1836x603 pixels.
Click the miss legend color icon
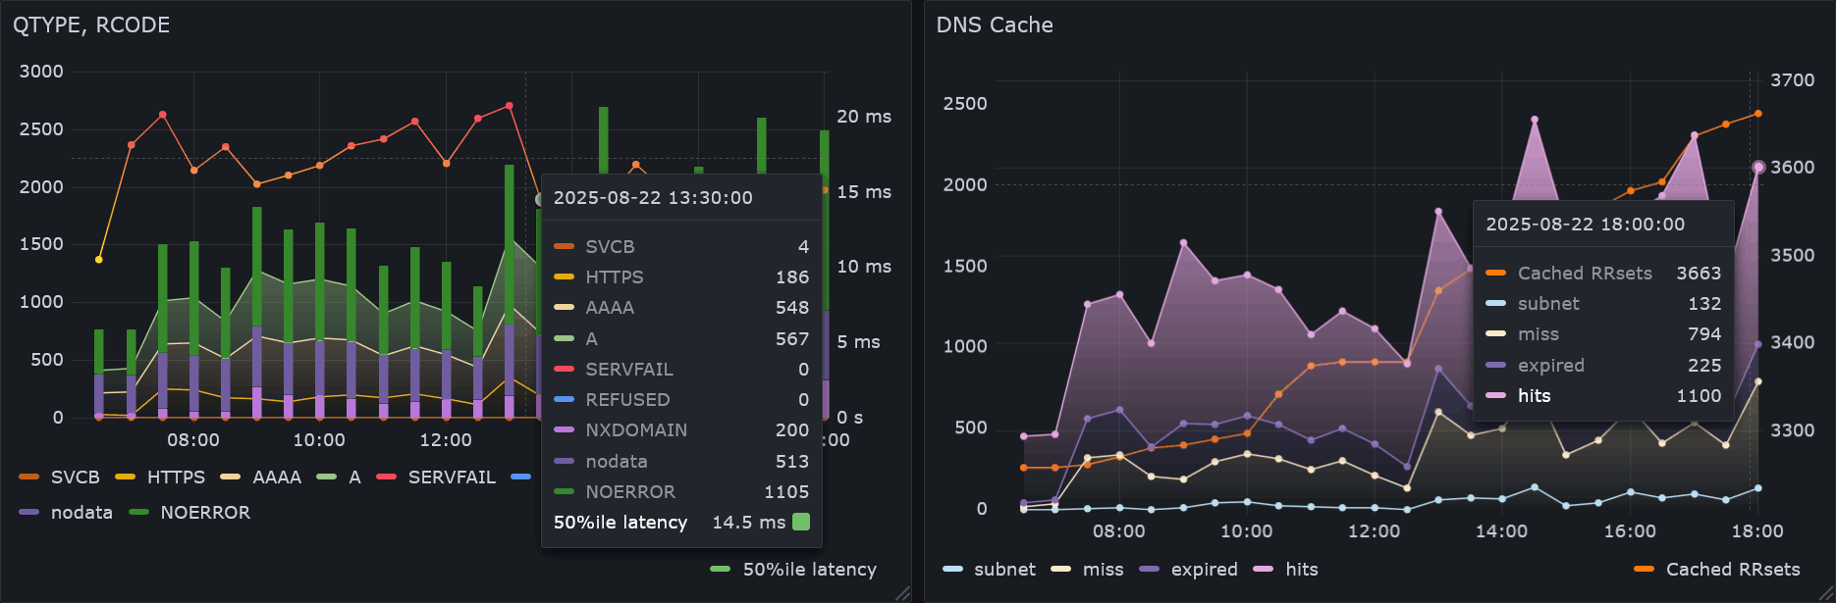pyautogui.click(x=1061, y=570)
